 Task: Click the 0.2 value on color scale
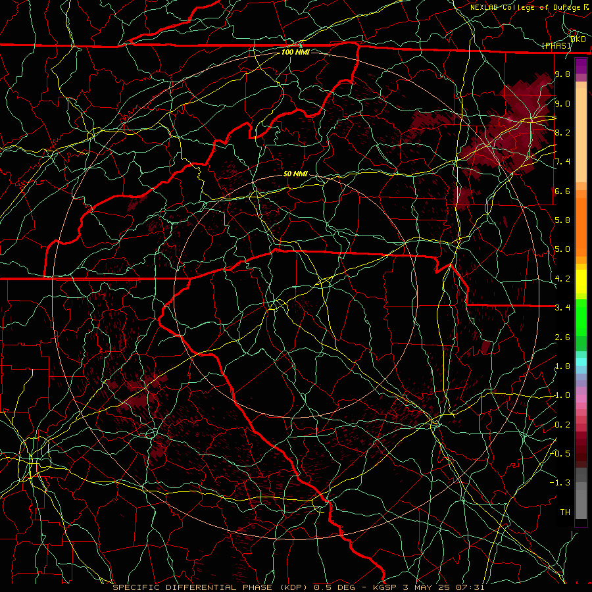(x=562, y=425)
